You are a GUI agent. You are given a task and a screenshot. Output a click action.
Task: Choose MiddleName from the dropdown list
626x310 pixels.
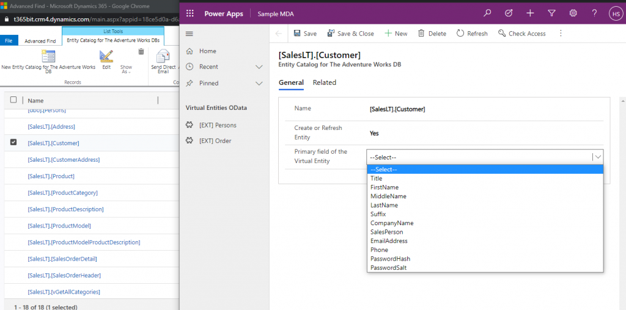485,196
